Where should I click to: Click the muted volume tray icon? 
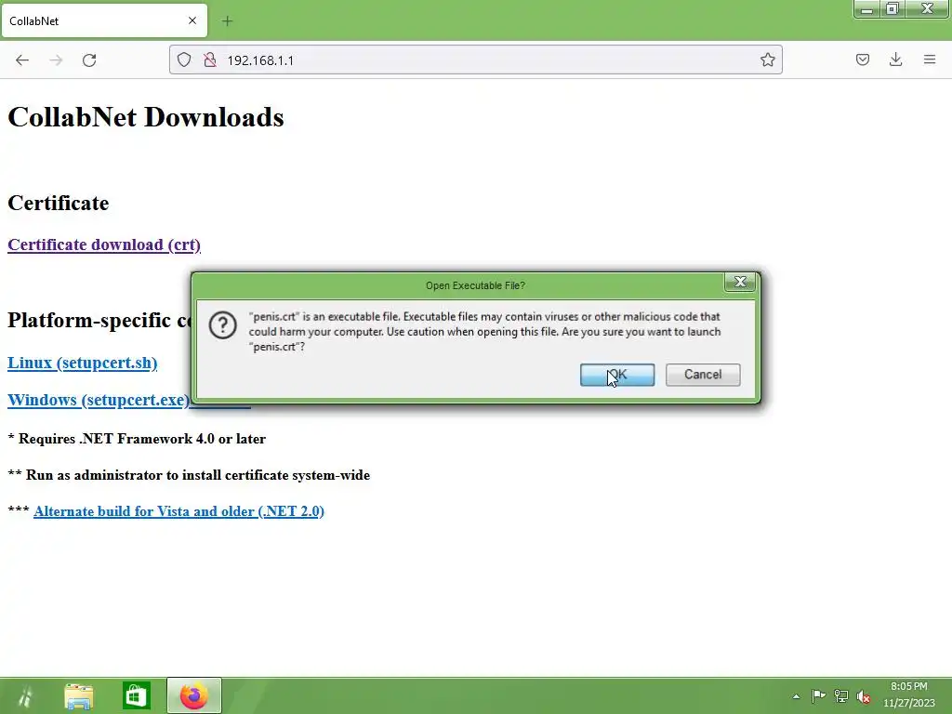(x=864, y=696)
